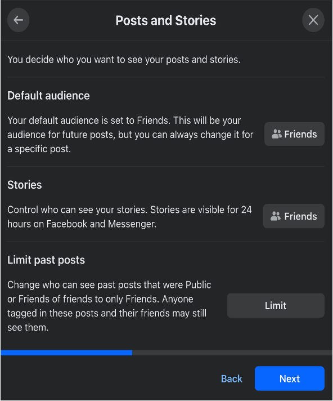Close the Posts and Stories dialog
333x401 pixels.
pos(313,20)
